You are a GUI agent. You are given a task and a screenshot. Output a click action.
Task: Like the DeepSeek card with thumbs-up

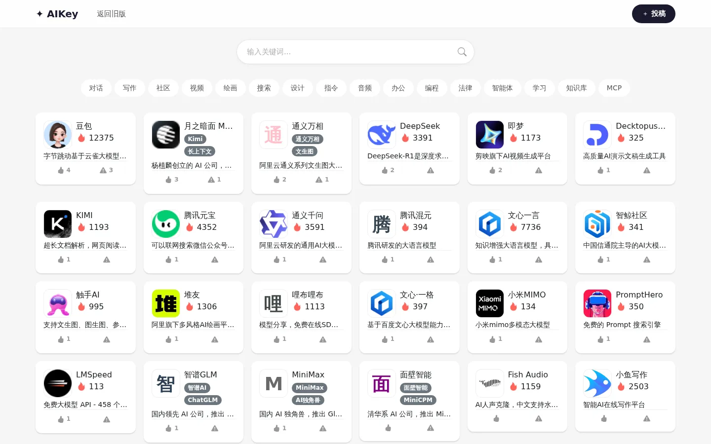pyautogui.click(x=385, y=170)
